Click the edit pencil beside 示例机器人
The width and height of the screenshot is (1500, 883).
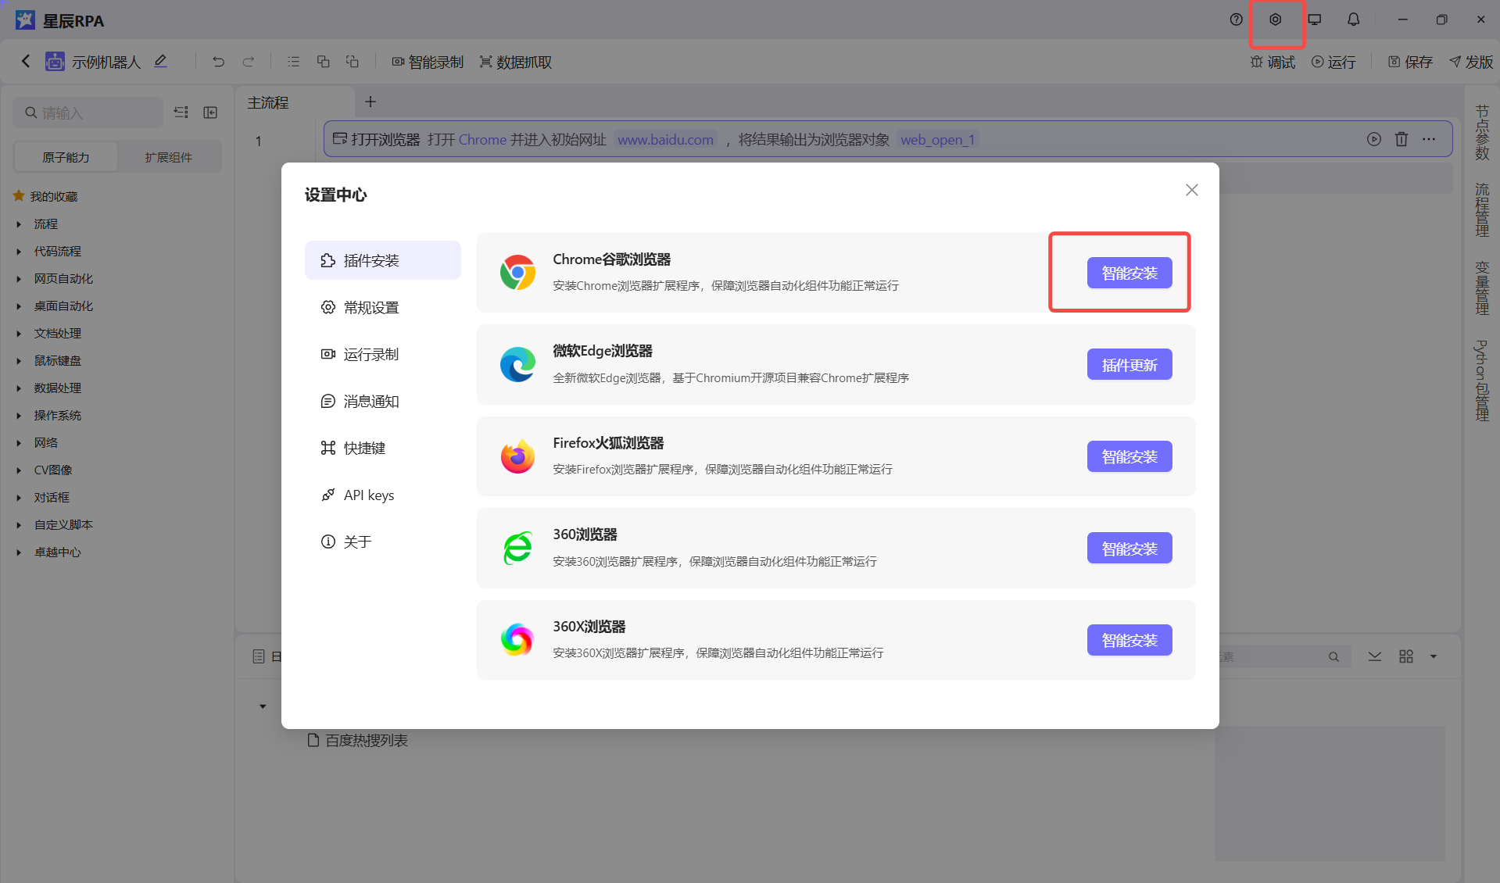point(160,61)
